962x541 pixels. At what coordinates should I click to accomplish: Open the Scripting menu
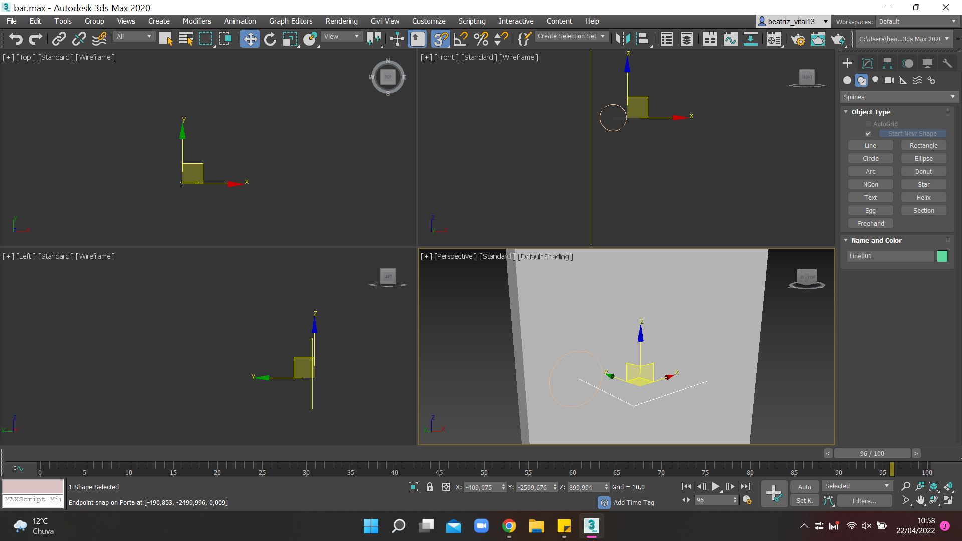point(472,21)
